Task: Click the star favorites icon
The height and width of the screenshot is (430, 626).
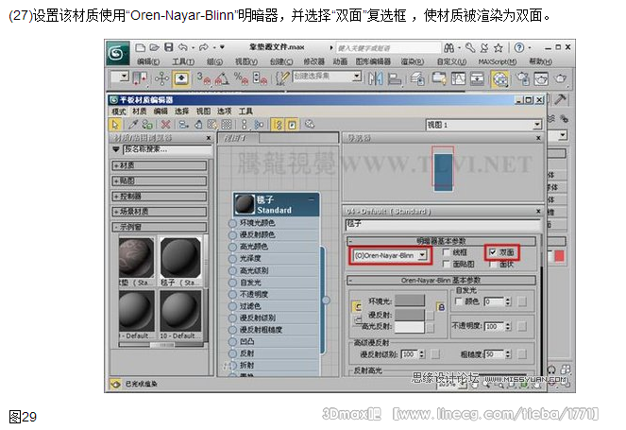Action: tap(499, 48)
